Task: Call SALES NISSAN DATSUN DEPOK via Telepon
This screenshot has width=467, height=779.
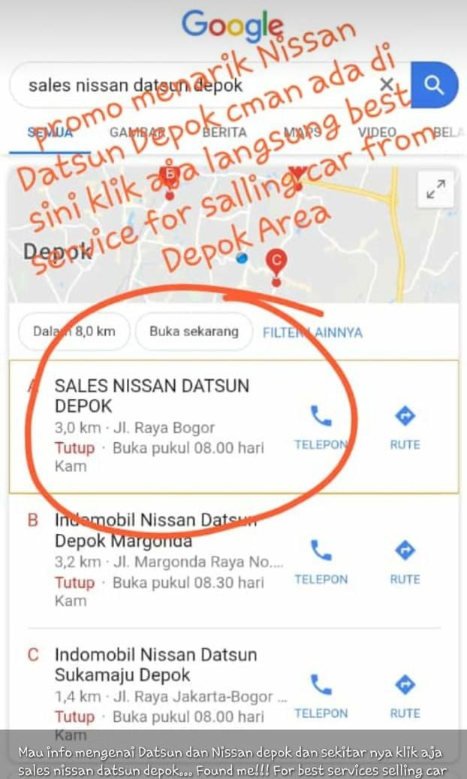Action: tap(321, 427)
